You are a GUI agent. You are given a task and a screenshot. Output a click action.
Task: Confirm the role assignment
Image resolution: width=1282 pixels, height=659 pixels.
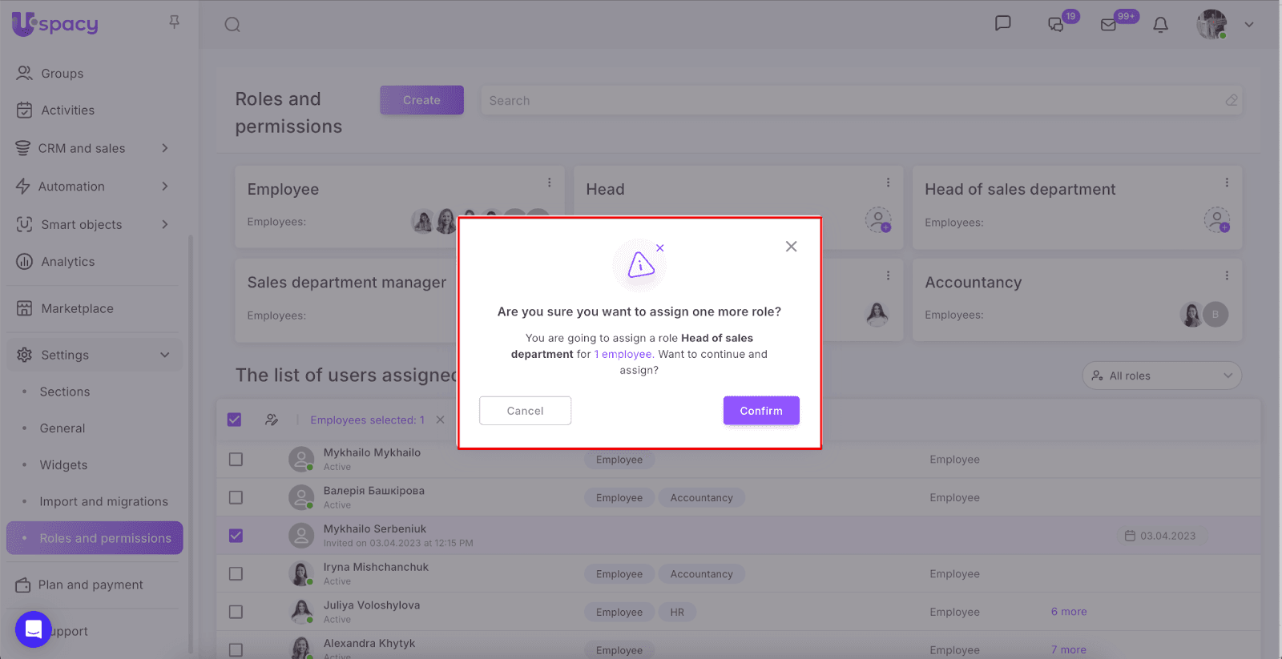(761, 411)
